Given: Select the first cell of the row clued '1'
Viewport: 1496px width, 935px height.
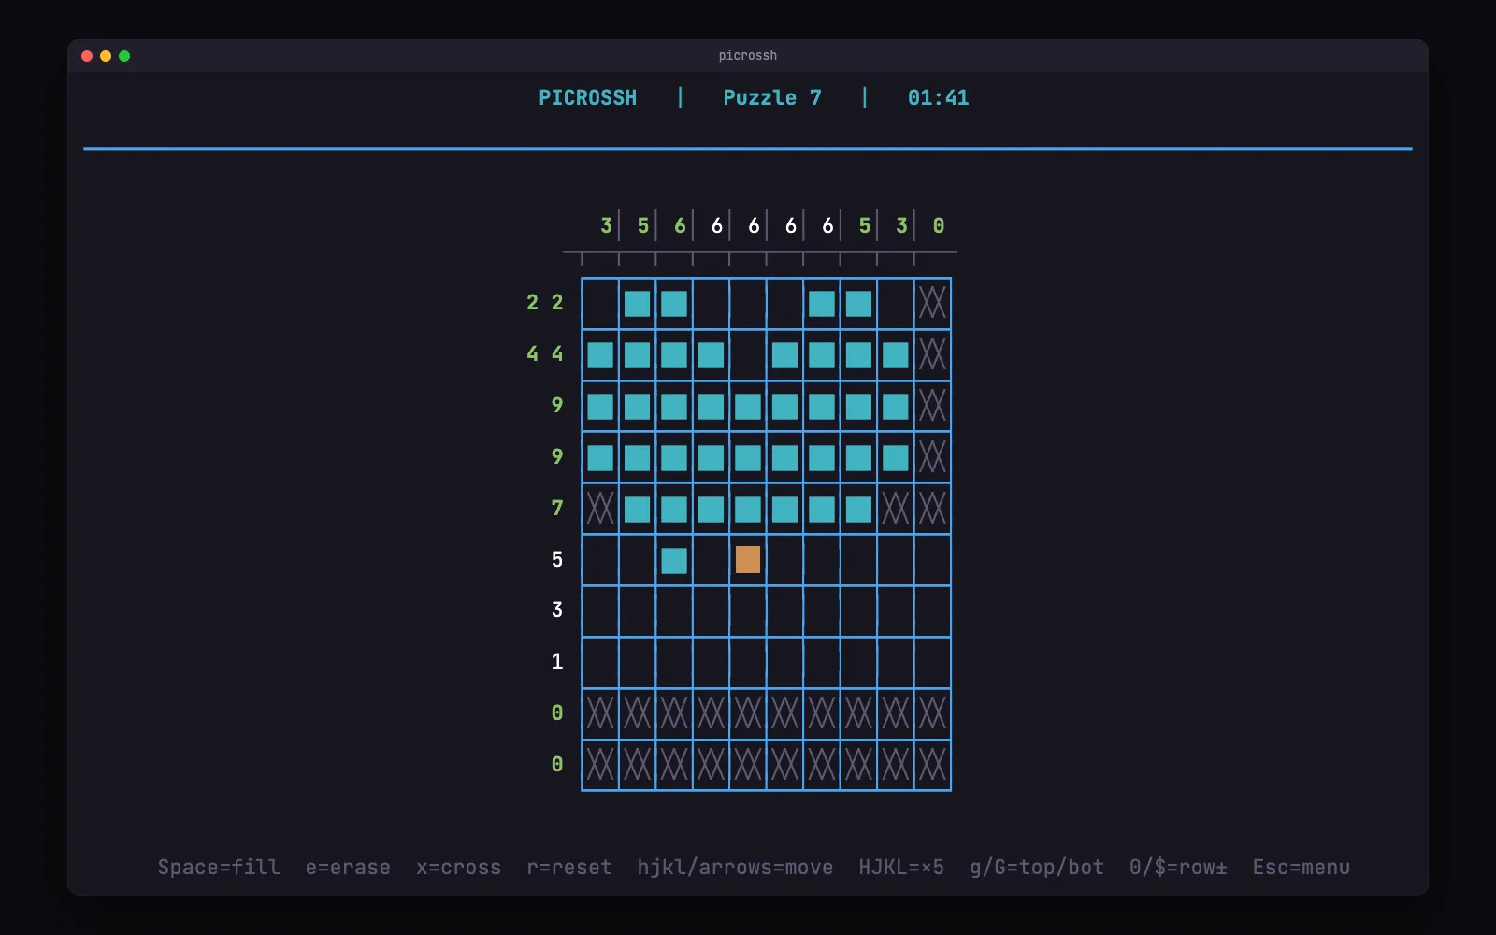Looking at the screenshot, I should coord(600,662).
